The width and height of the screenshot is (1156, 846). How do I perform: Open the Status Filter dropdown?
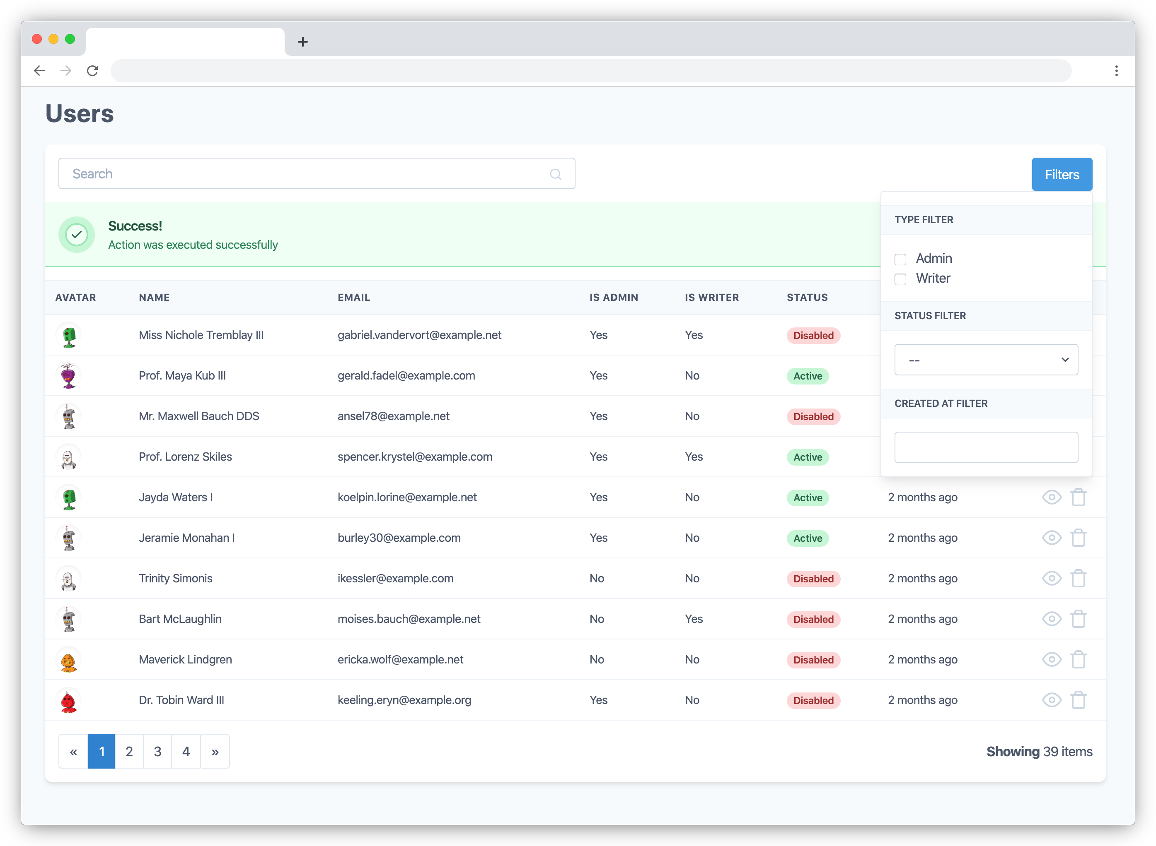[986, 360]
